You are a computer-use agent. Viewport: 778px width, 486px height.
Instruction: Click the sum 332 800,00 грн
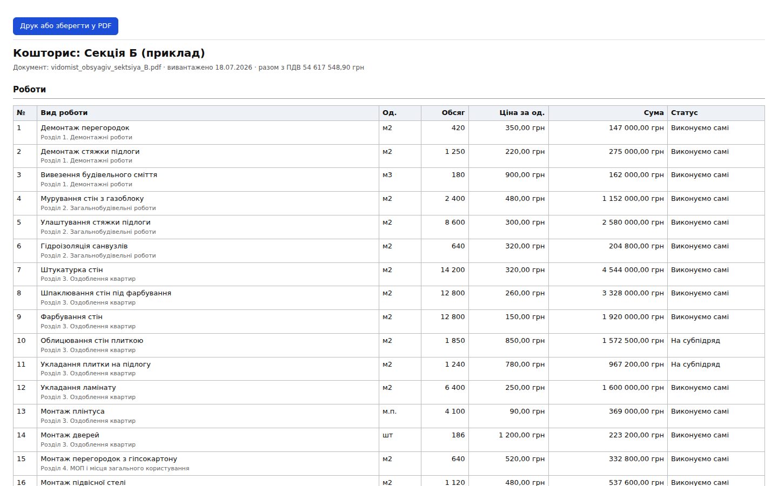click(636, 459)
